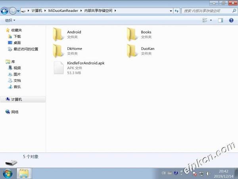Screen dimensions: 238x179
Task: Open 下载 in favorites
Action: coord(17,36)
